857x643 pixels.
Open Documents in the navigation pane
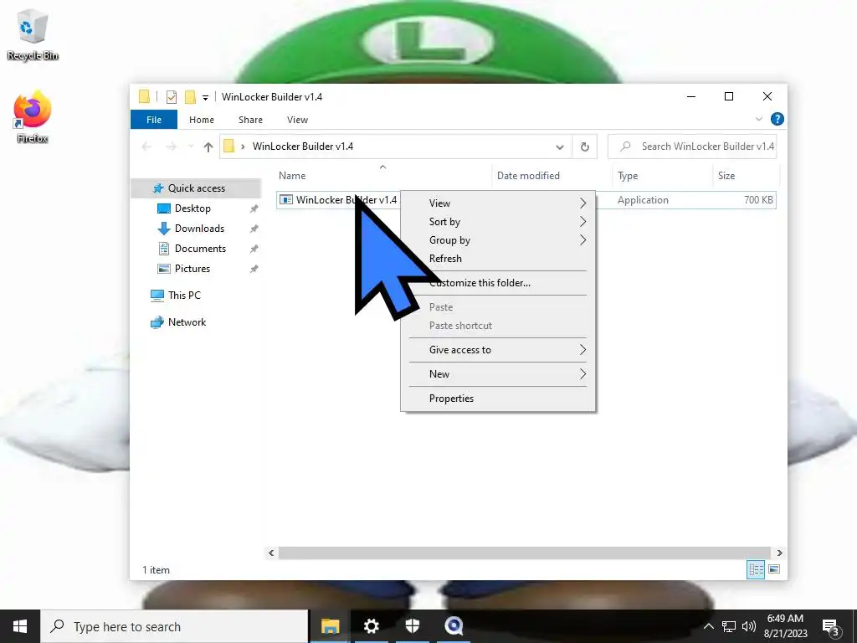[x=200, y=249]
